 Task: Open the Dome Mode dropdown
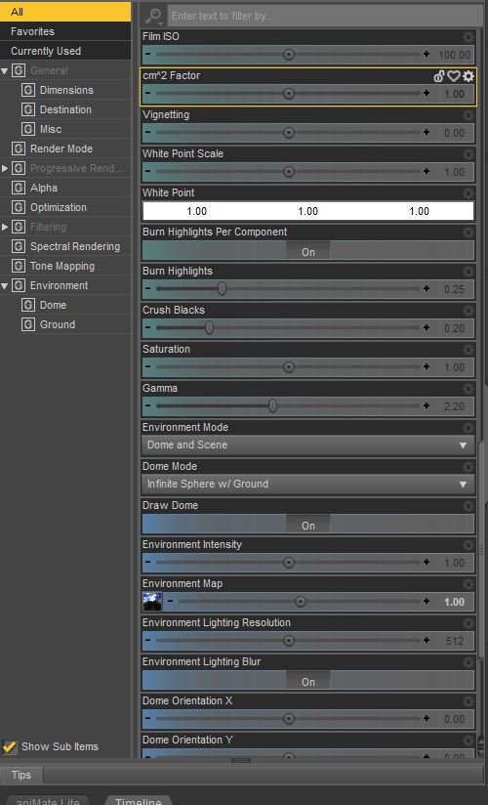[307, 484]
